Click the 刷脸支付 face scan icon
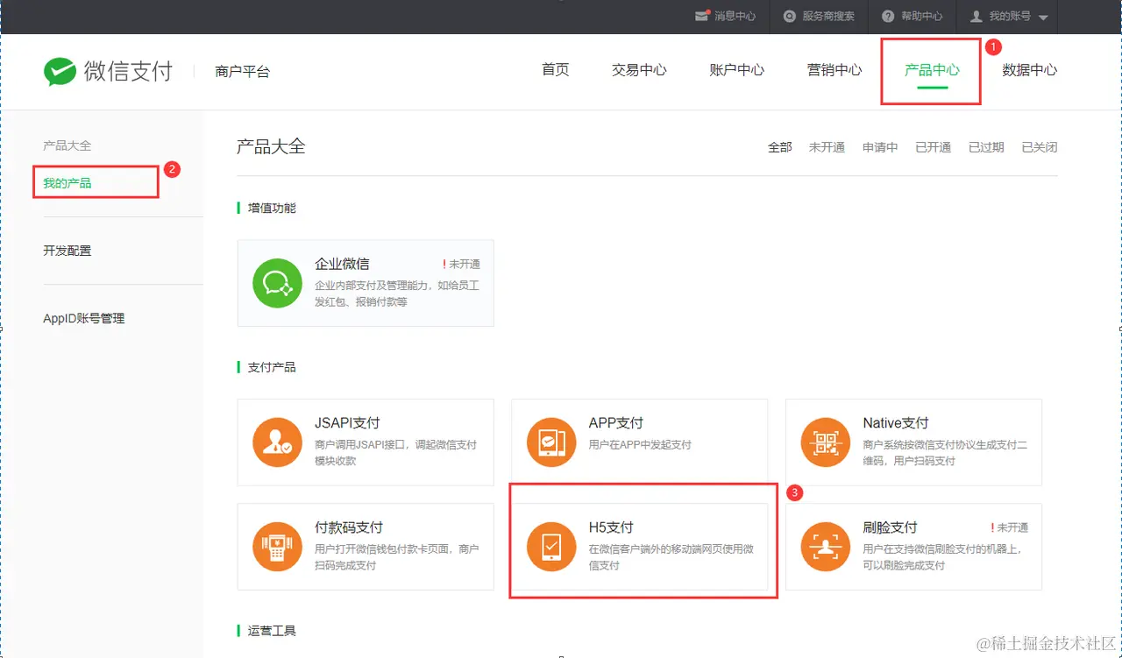 [x=826, y=547]
